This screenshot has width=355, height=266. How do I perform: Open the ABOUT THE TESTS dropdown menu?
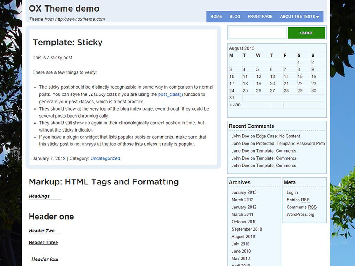pos(298,17)
